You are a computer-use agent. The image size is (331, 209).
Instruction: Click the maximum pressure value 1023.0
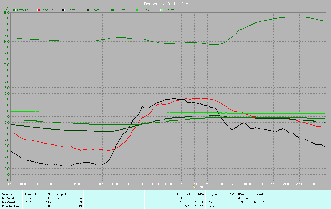click(x=199, y=202)
